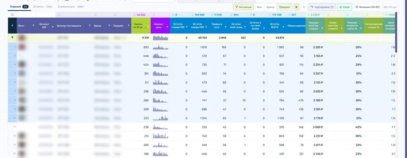
Task: Open the Артикул поставщика filter arrow
Action: point(90,26)
